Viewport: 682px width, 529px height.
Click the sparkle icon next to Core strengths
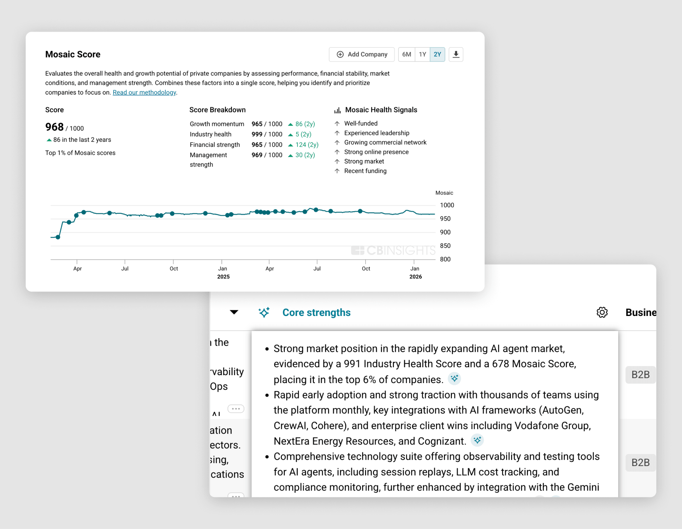264,312
